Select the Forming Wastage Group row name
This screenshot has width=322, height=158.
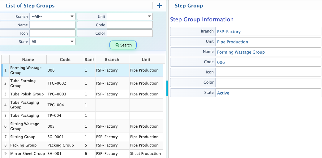(26, 70)
